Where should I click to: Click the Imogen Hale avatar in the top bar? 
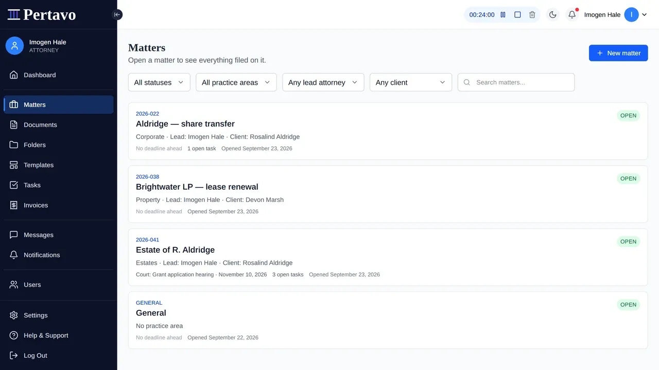[x=631, y=15]
